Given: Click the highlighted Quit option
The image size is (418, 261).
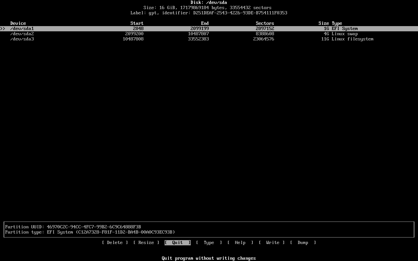Looking at the screenshot, I should click(x=177, y=242).
